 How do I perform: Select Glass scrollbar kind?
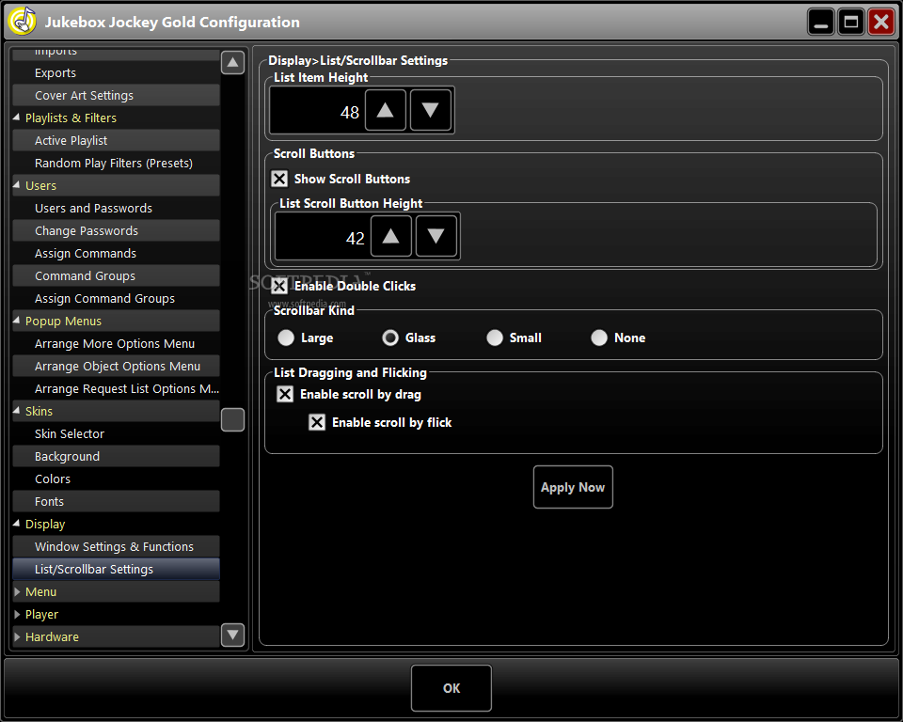click(389, 337)
